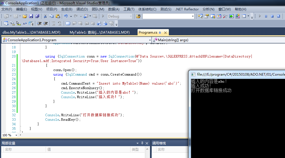The height and width of the screenshot is (158, 285).
Task: Pause debugging with the Break All icon
Action: pyautogui.click(x=266, y=16)
